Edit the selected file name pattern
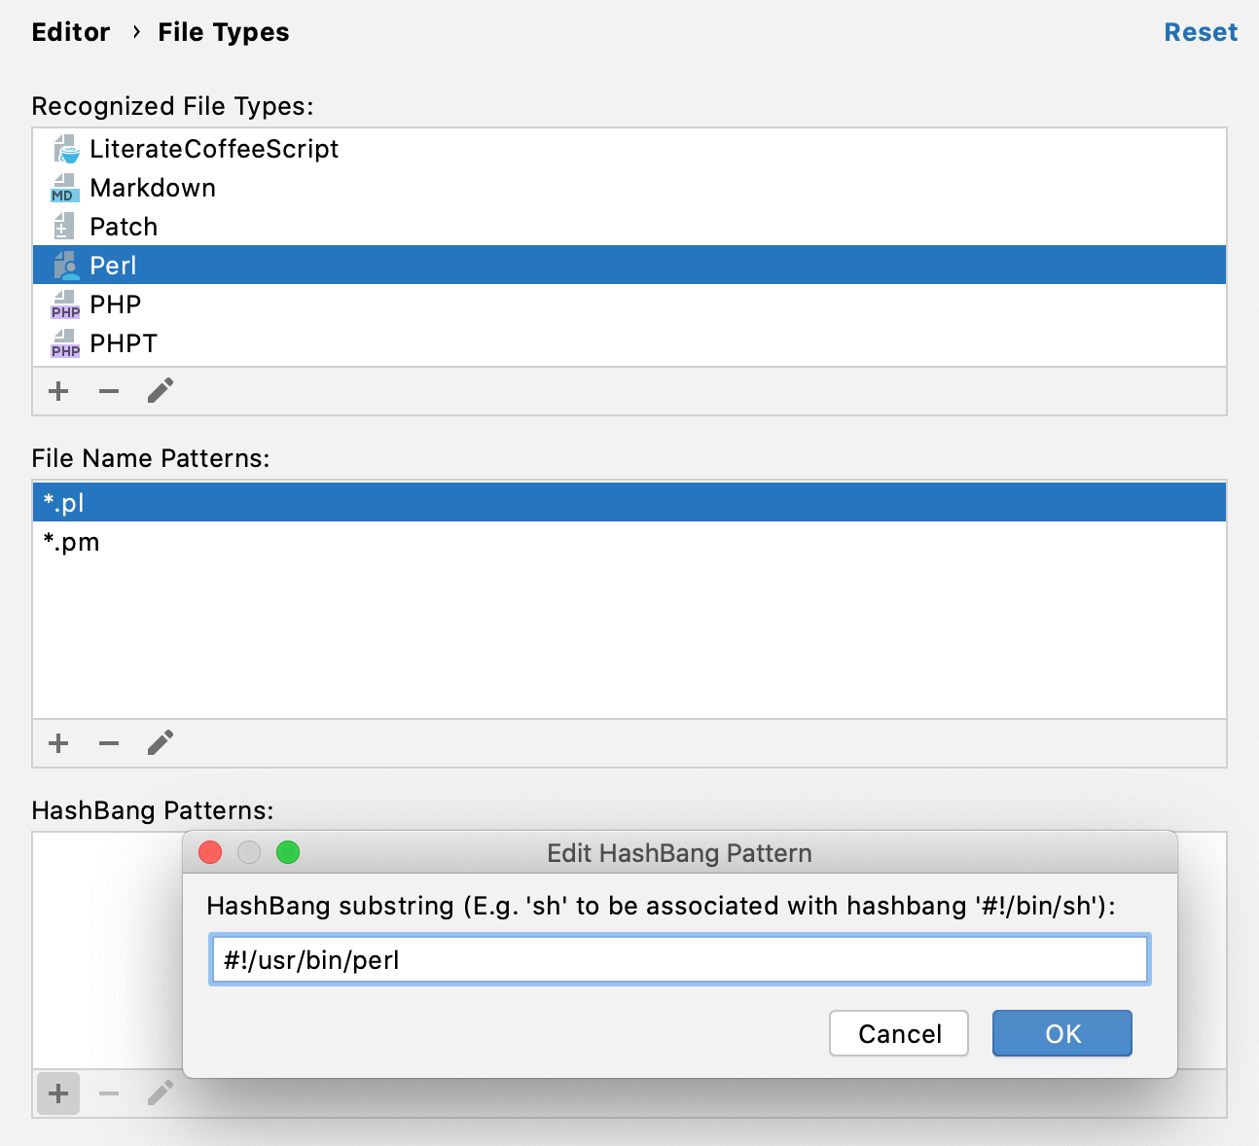This screenshot has width=1259, height=1146. (161, 743)
